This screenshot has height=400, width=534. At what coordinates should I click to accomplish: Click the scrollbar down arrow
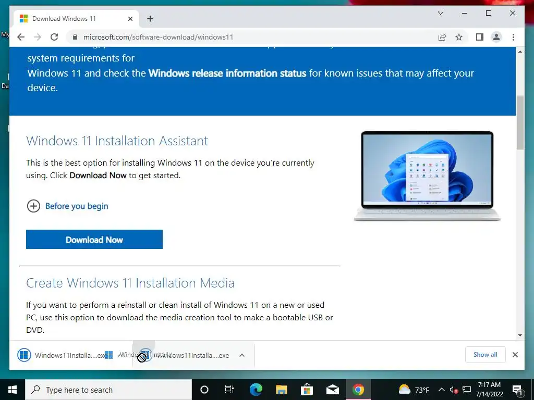[520, 335]
